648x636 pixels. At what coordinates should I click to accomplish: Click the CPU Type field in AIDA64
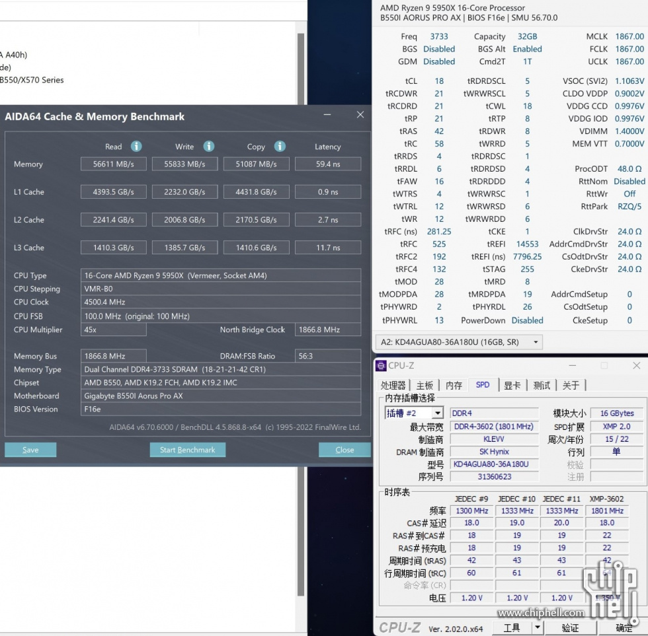221,275
